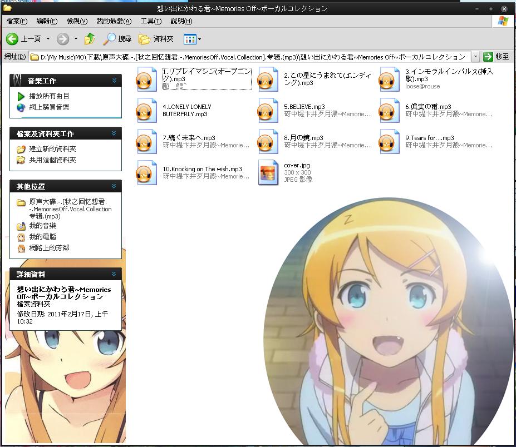
Task: Collapse the 音樂工作 panel
Action: (x=114, y=81)
